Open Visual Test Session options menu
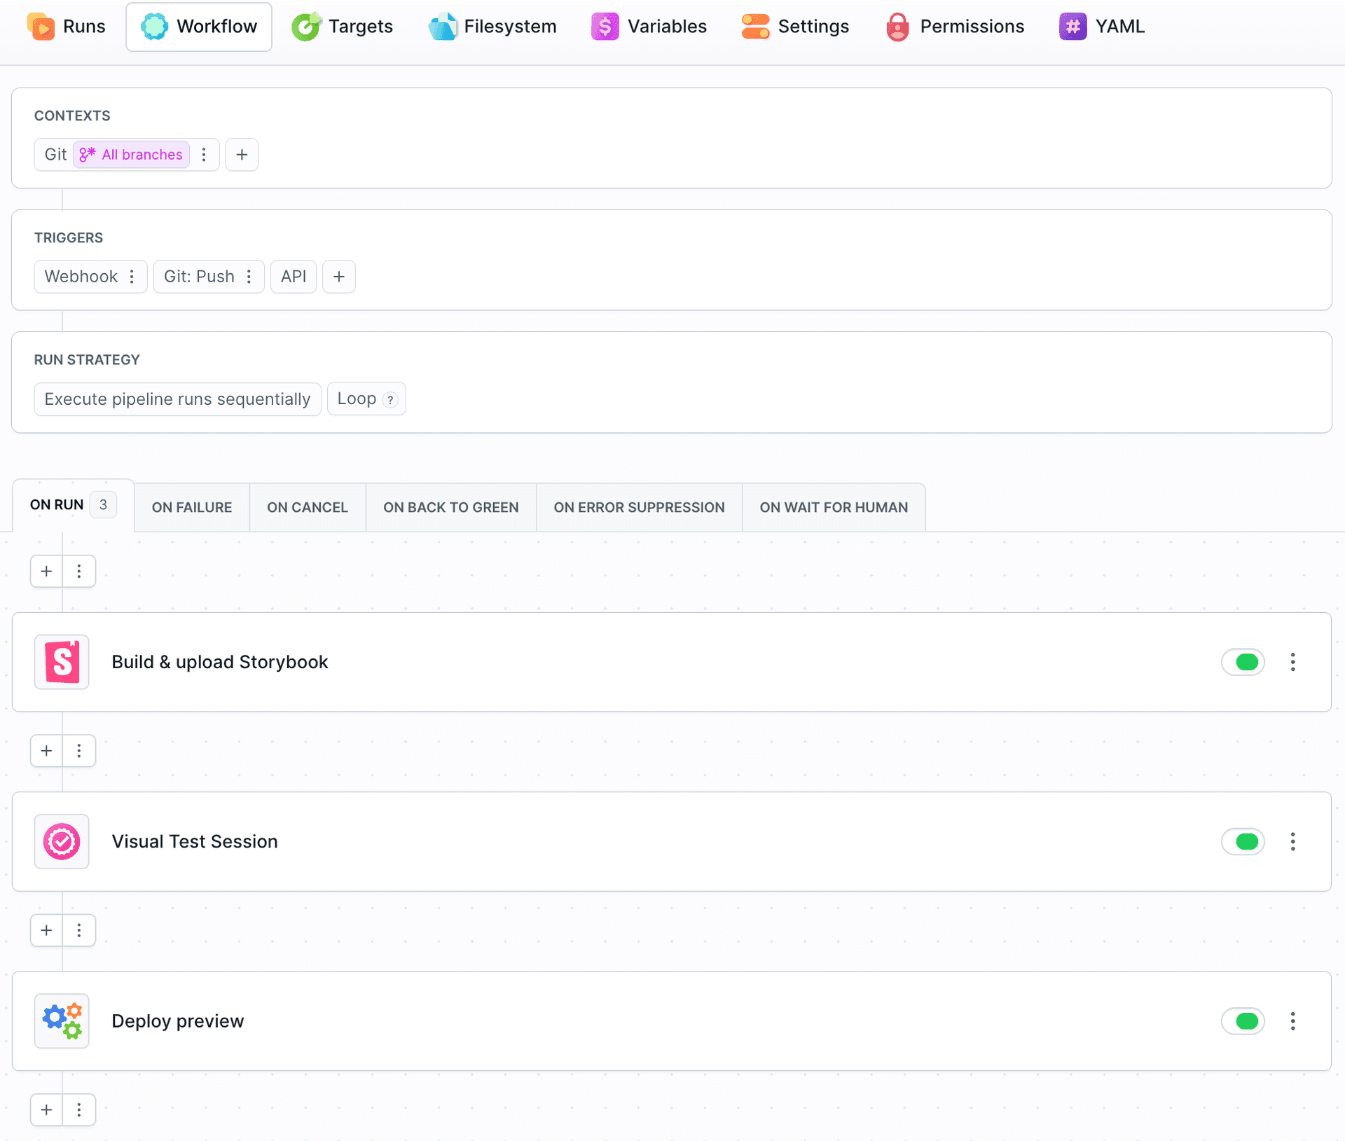Viewport: 1345px width, 1141px height. 1293,841
